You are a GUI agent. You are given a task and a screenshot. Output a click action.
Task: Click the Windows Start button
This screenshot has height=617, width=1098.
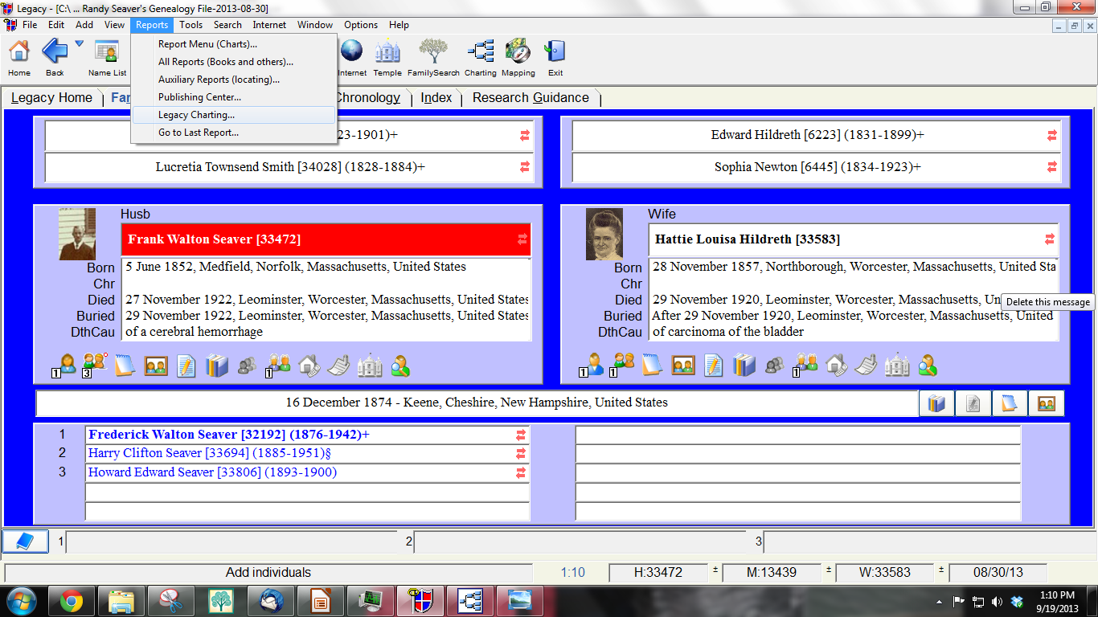click(x=20, y=601)
